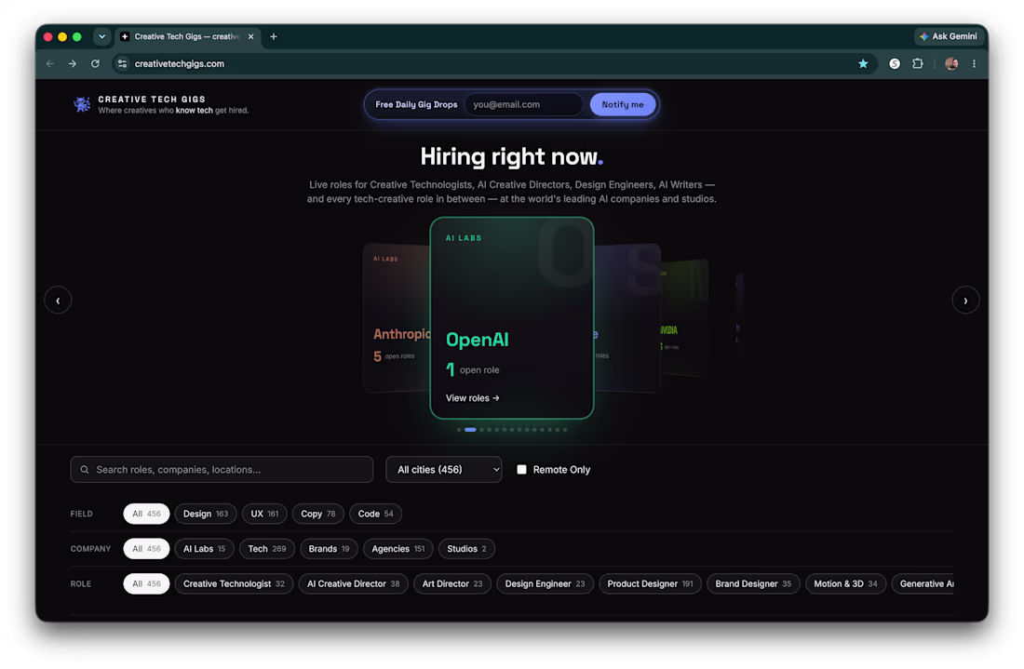The image size is (1024, 669).
Task: Filter role by Design Engineer
Action: 546,583
